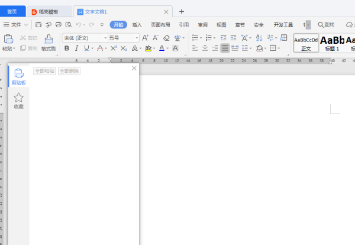Open the Developer Tools ribbon tab
The height and width of the screenshot is (245, 355).
click(283, 25)
